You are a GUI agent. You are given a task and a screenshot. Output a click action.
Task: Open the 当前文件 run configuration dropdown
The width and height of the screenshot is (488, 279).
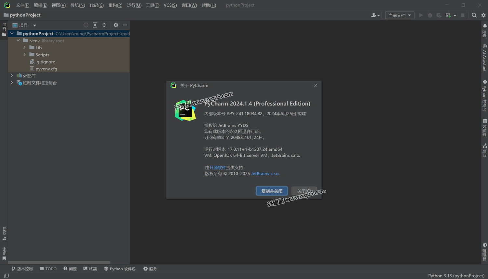pos(400,15)
